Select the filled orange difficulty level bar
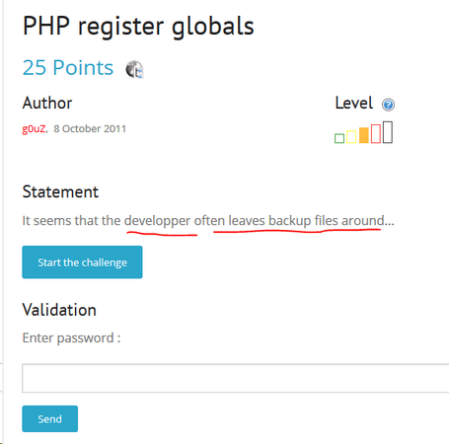The image size is (449, 444). [364, 135]
